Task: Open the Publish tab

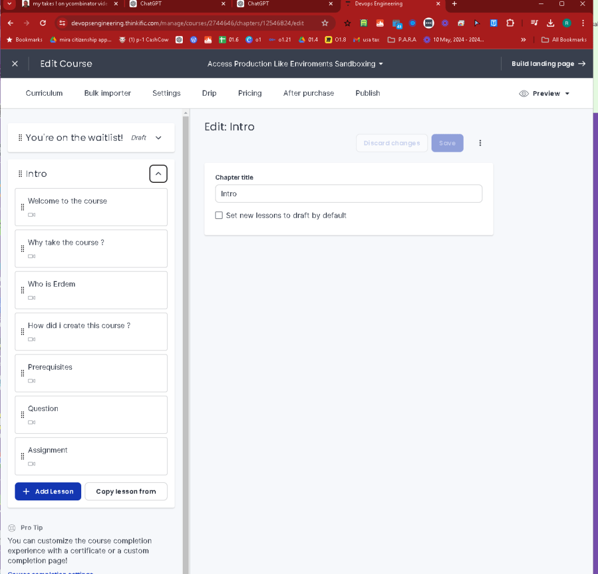Action: 368,93
